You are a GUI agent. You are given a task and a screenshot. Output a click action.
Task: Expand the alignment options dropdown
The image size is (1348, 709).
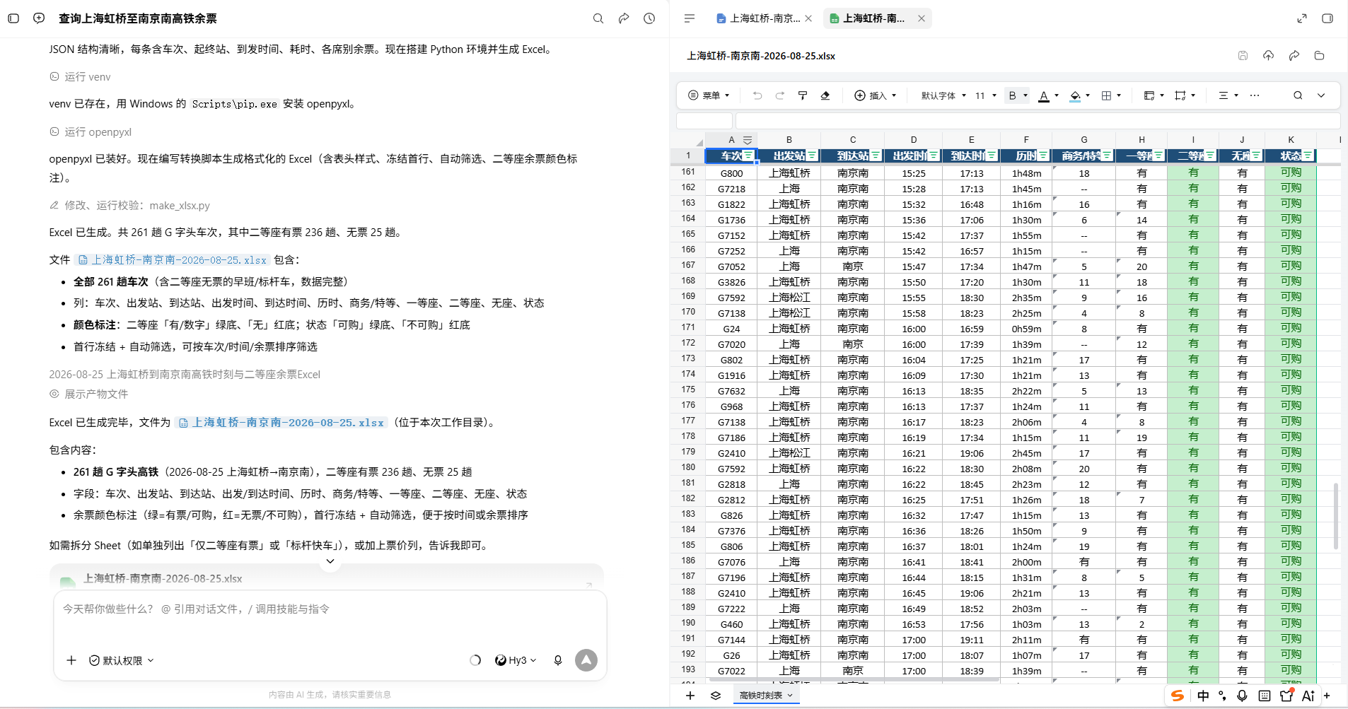pos(1236,95)
